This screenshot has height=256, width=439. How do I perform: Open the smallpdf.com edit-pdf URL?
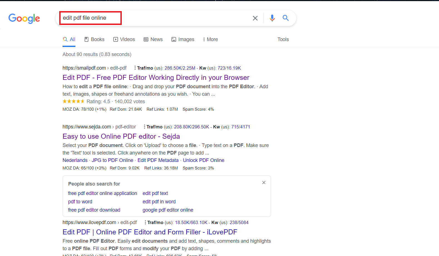95,68
